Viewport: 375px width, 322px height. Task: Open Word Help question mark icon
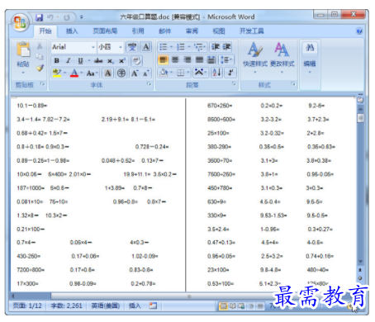tap(359, 31)
